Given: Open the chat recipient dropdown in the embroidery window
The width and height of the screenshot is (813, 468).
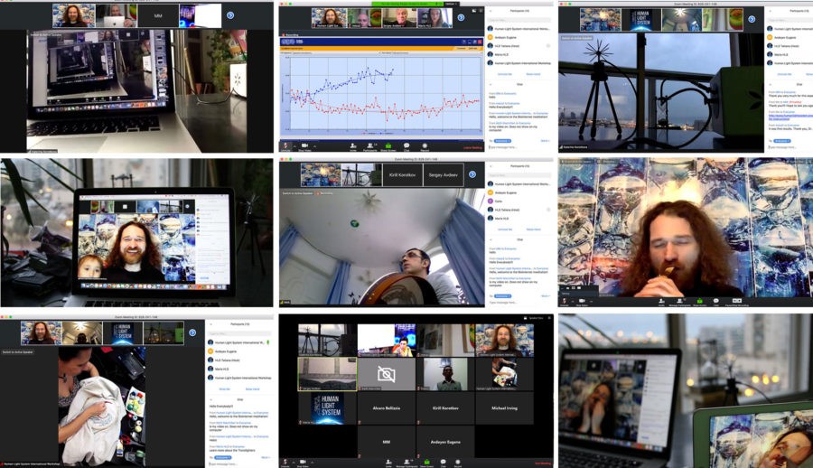Looking at the screenshot, I should 222,457.
